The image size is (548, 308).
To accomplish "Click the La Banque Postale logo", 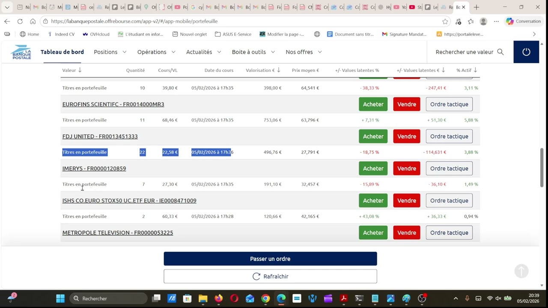I will [x=21, y=52].
